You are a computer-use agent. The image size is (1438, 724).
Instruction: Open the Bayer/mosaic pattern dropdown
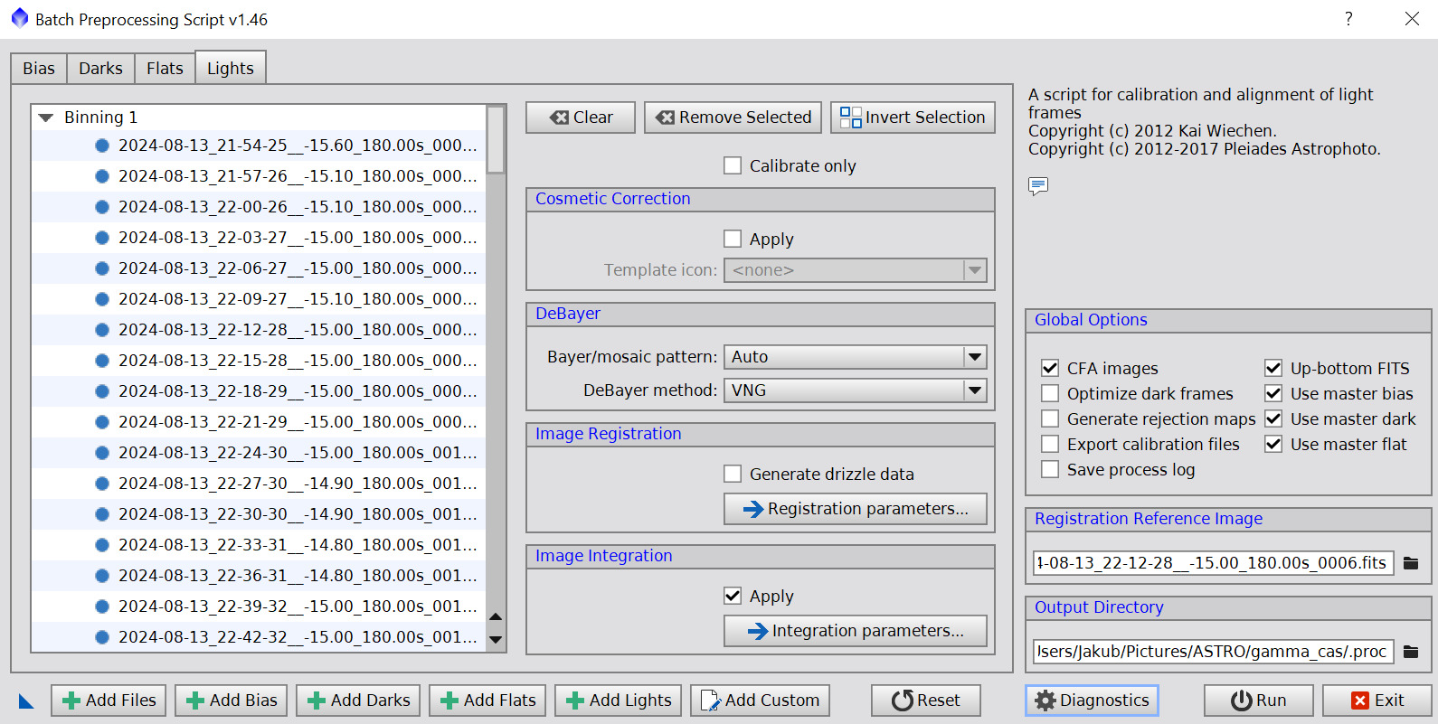tap(855, 357)
